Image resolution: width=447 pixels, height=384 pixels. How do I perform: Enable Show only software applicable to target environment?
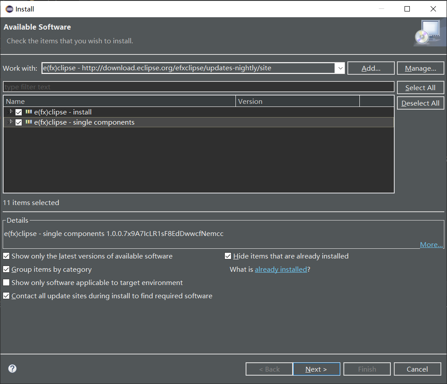coord(6,283)
